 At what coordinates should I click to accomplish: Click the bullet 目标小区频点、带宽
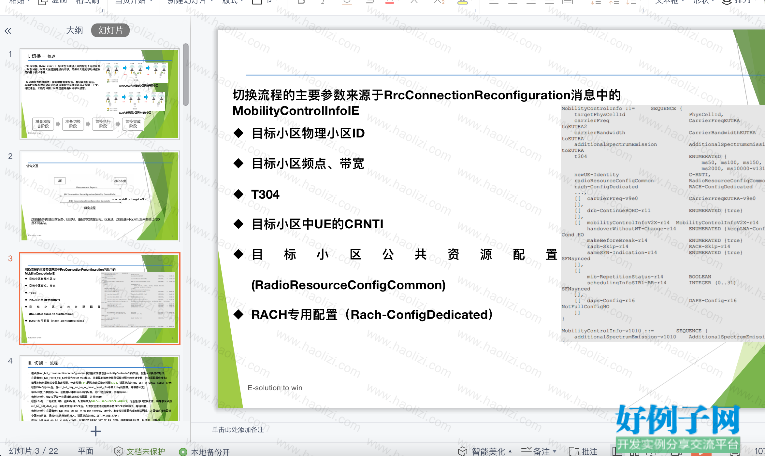308,164
